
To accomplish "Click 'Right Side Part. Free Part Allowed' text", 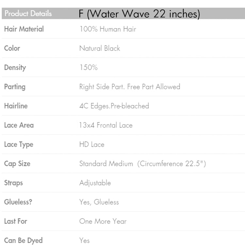I will [x=130, y=87].
